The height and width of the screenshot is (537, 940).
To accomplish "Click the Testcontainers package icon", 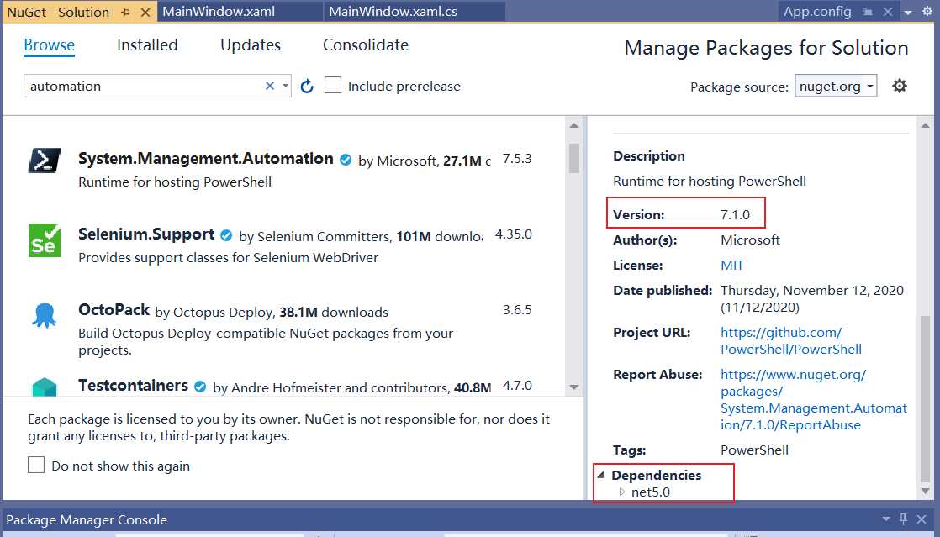I will click(45, 387).
